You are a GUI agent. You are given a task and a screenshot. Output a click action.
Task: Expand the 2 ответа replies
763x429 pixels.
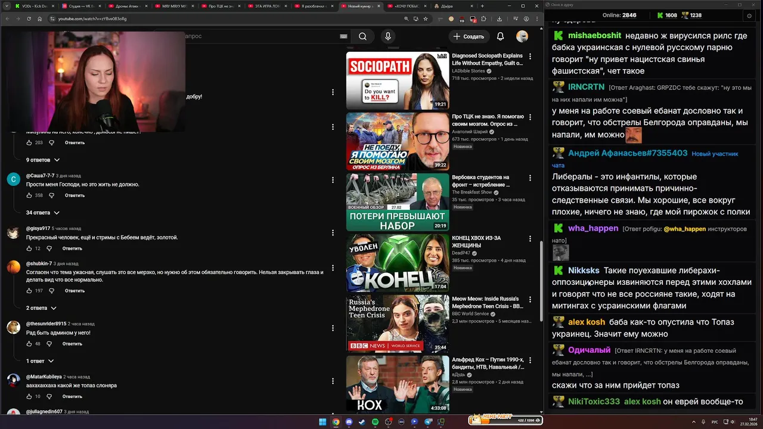[x=41, y=308]
